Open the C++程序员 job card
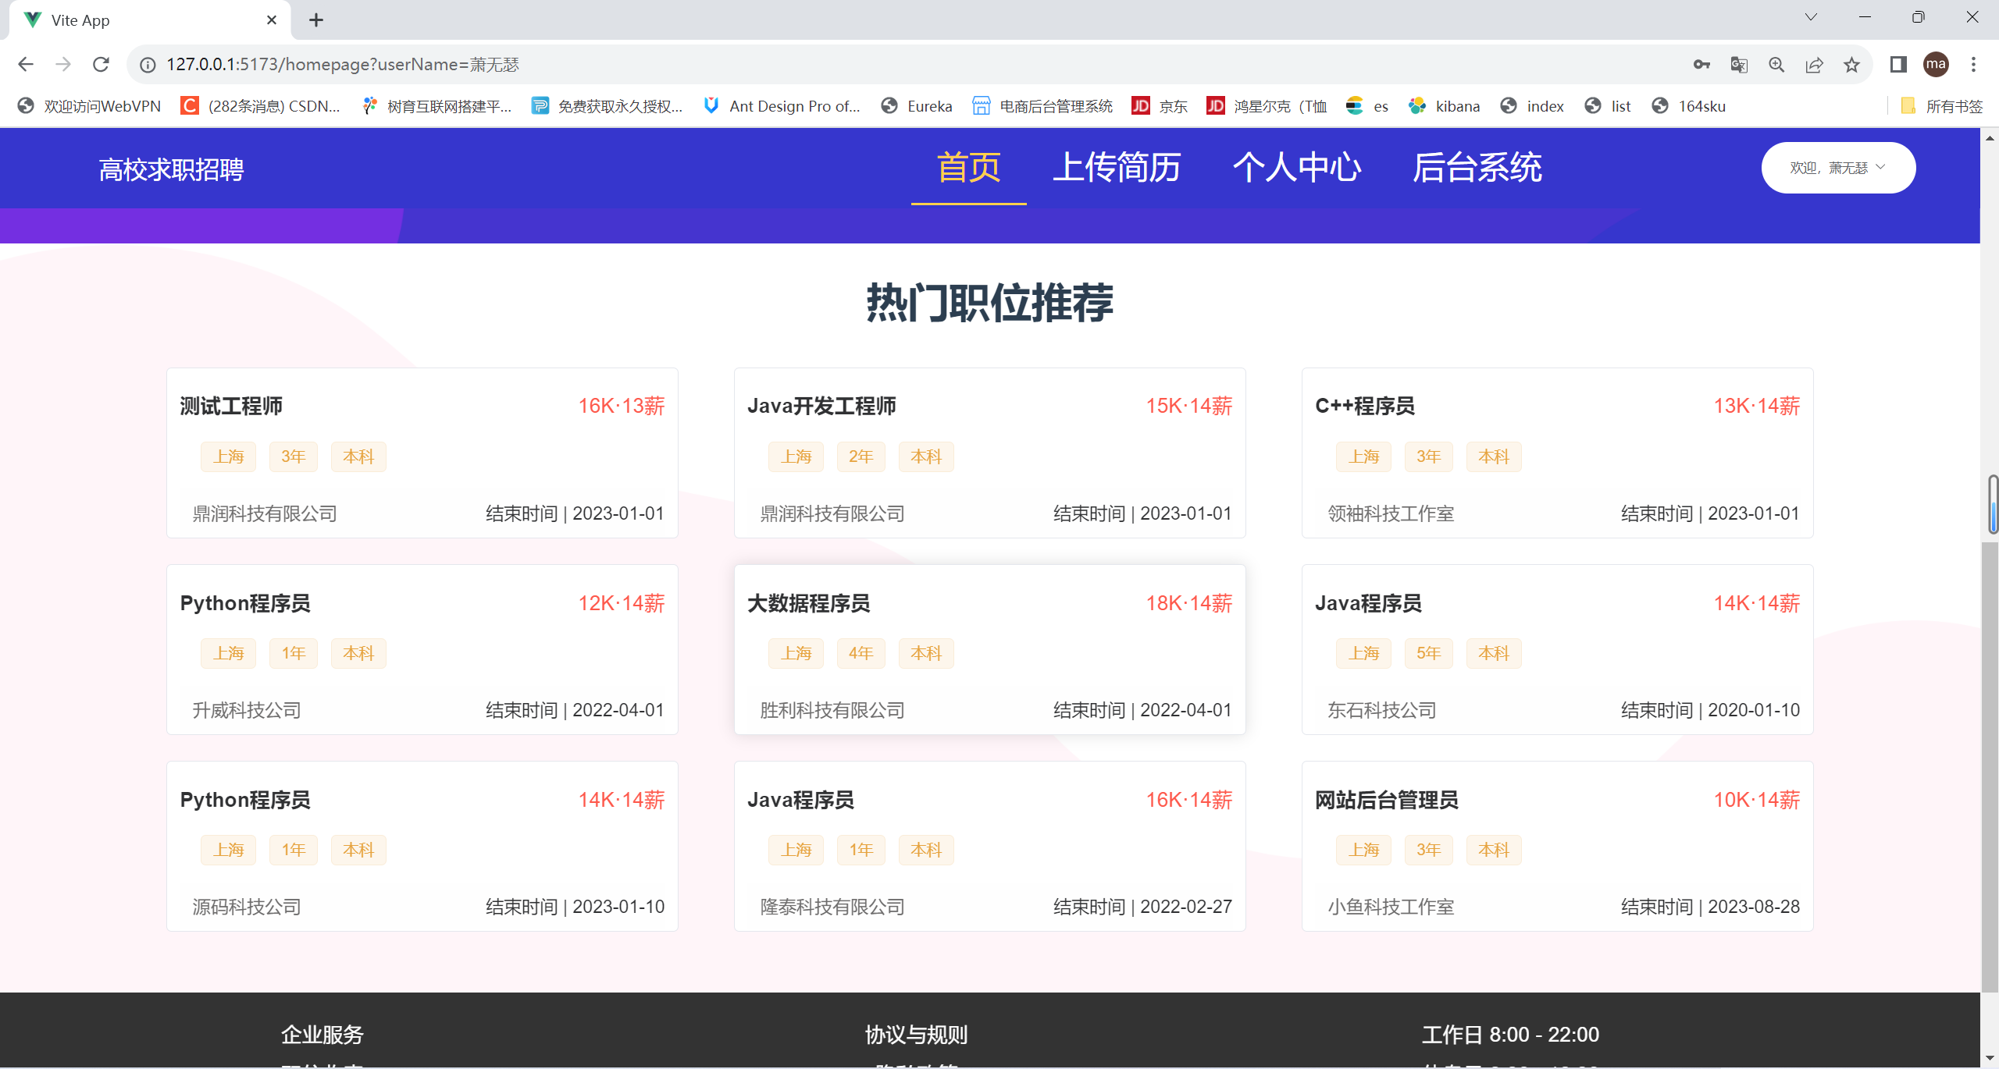 (x=1557, y=453)
